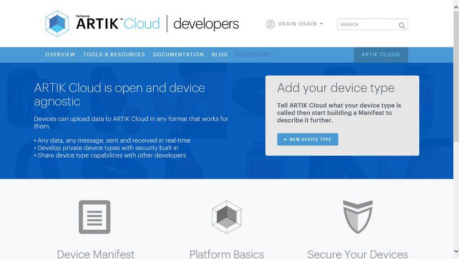Screen dimensions: 459x259
Task: Click the search magnifier icon
Action: click(402, 25)
